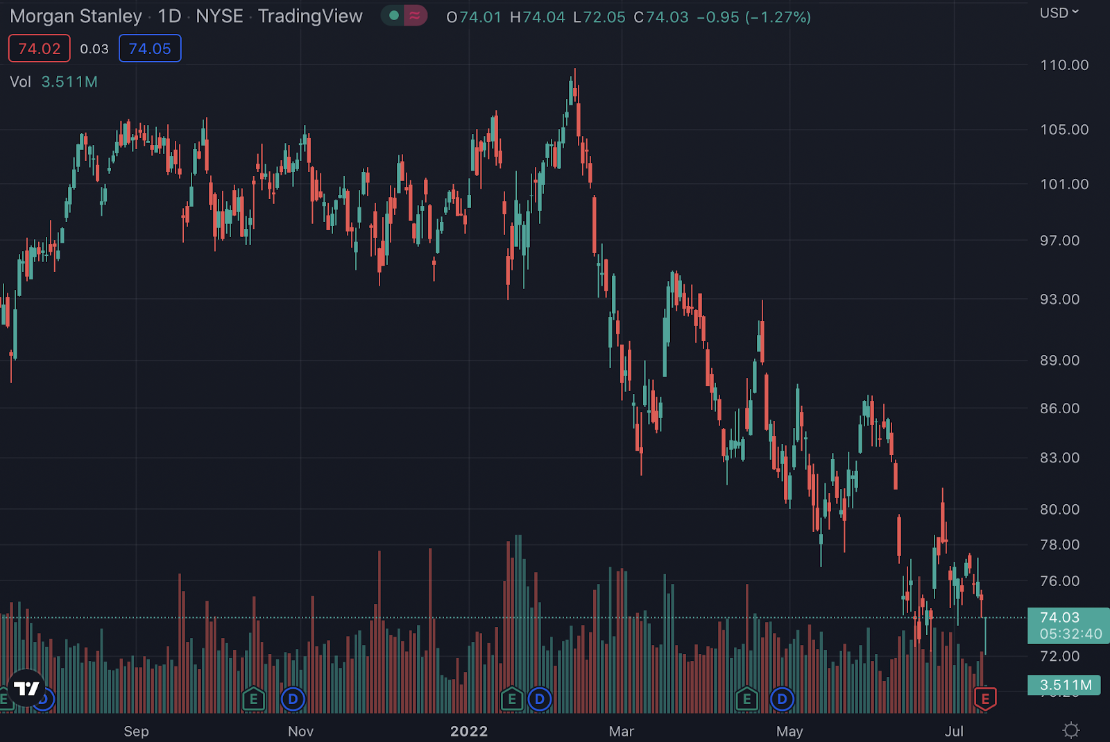The width and height of the screenshot is (1110, 742).
Task: Open the dividend marker near Nov
Action: coord(293,699)
